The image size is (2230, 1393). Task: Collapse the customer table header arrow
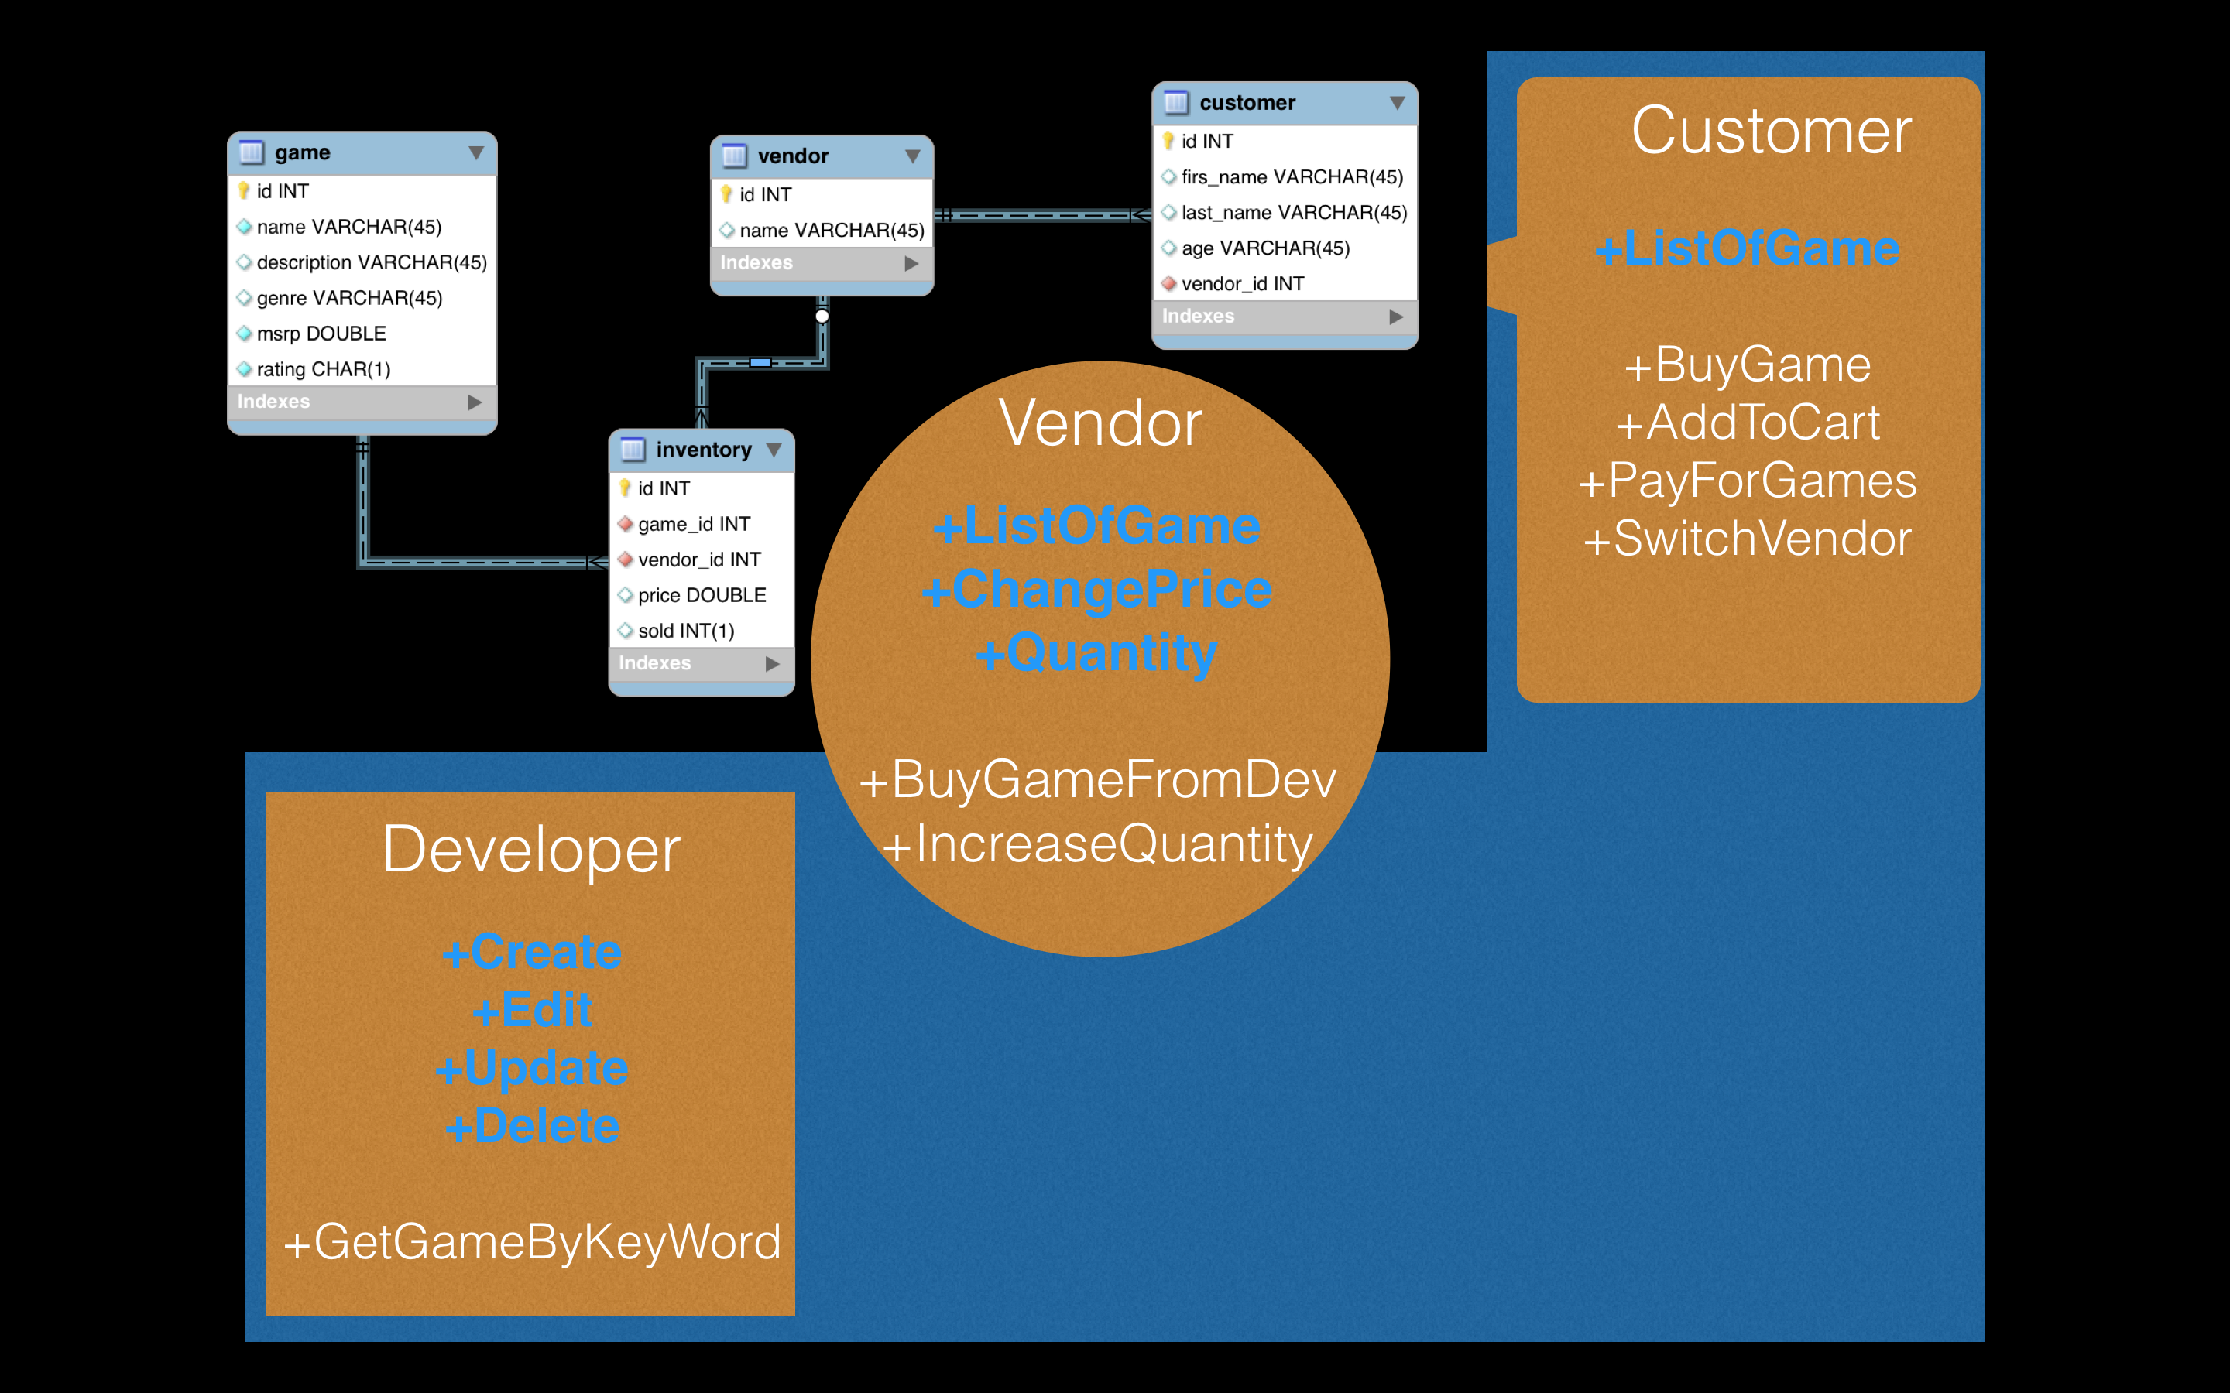tap(1397, 102)
